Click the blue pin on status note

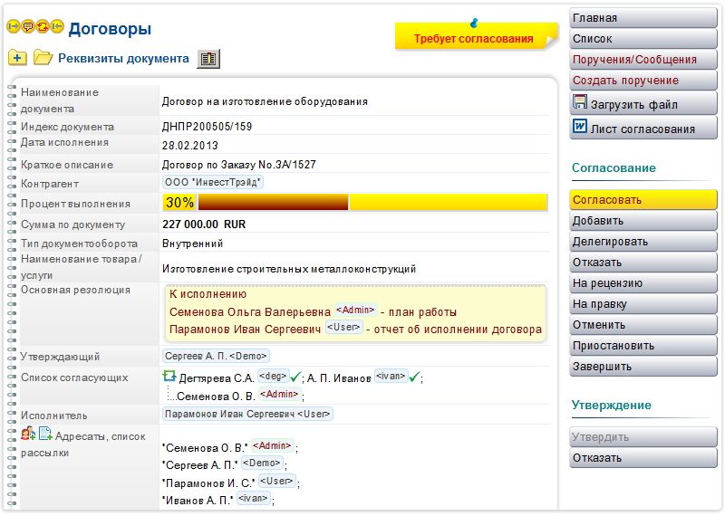click(x=473, y=22)
